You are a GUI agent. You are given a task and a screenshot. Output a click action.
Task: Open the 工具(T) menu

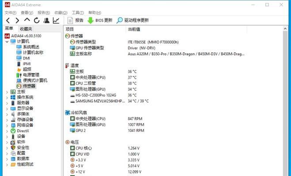click(78, 13)
